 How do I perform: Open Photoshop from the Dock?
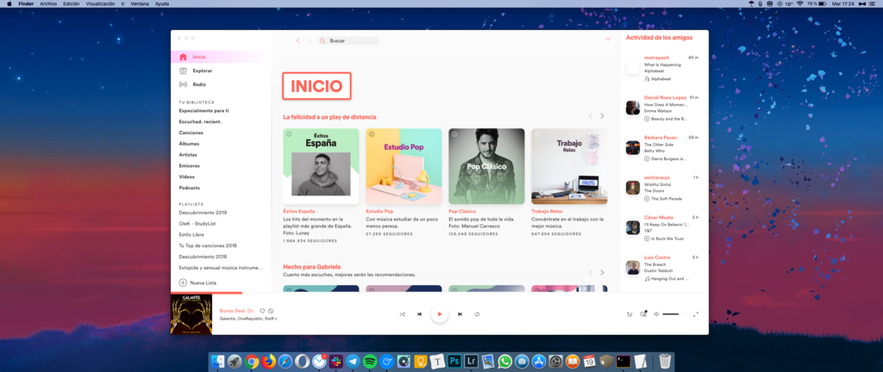point(454,362)
